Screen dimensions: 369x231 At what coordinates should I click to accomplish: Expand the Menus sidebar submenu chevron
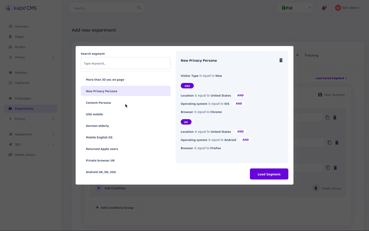(x=53, y=57)
